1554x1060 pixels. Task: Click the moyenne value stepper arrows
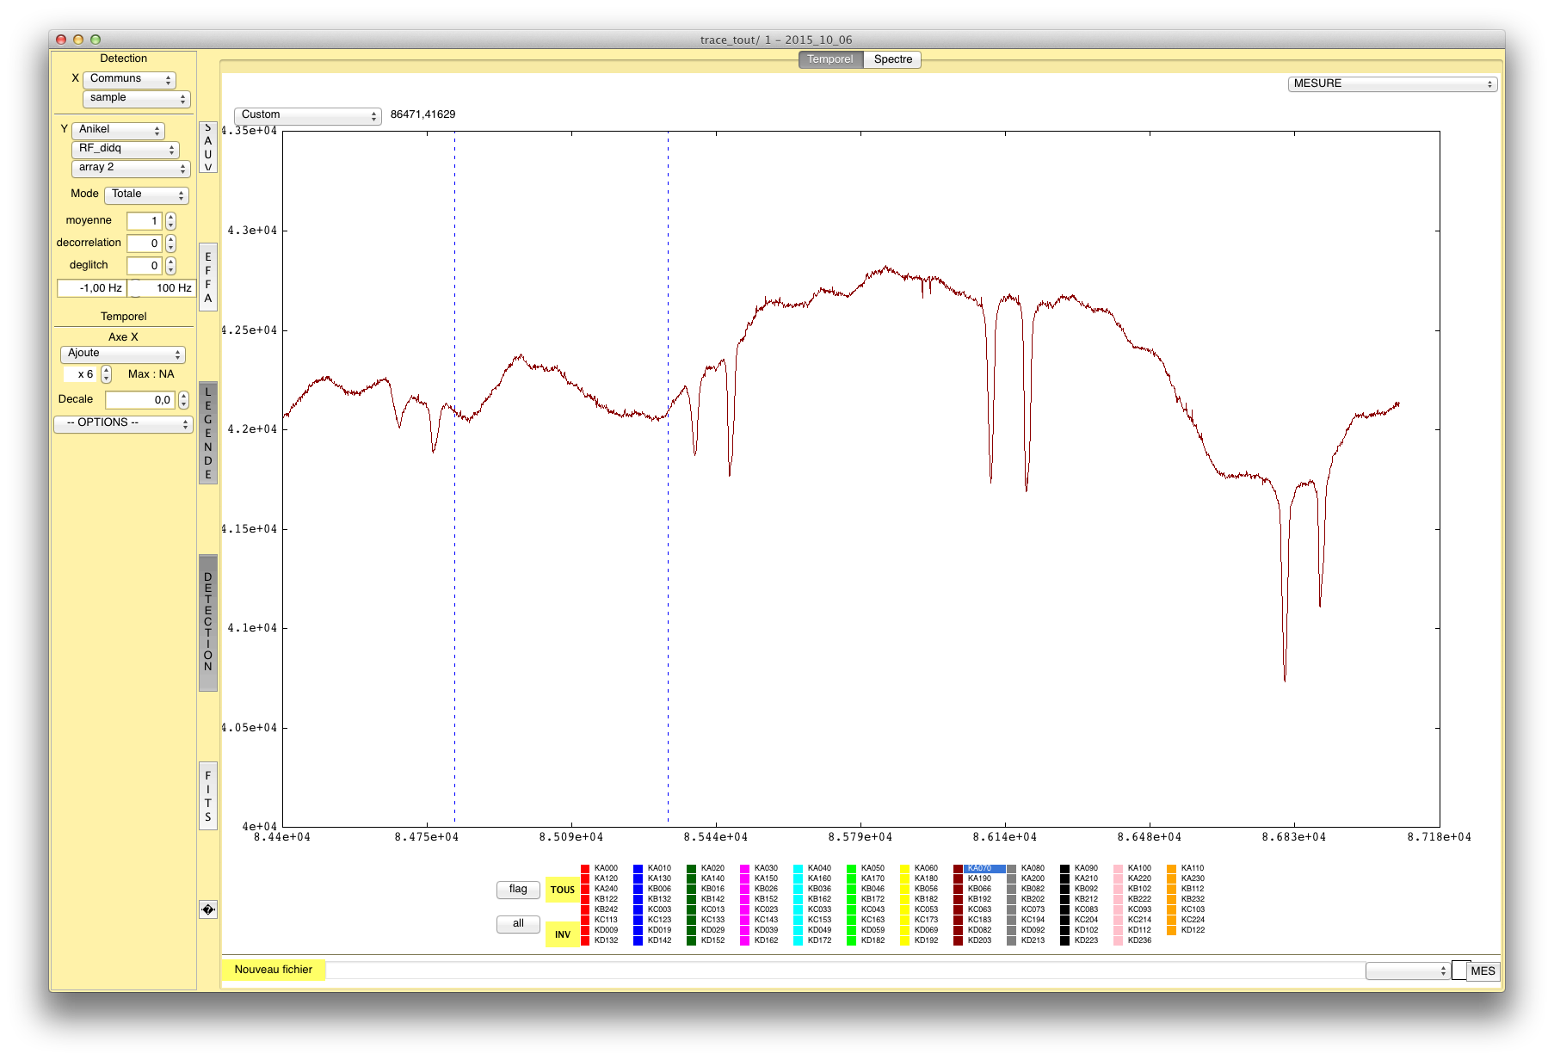pos(170,221)
